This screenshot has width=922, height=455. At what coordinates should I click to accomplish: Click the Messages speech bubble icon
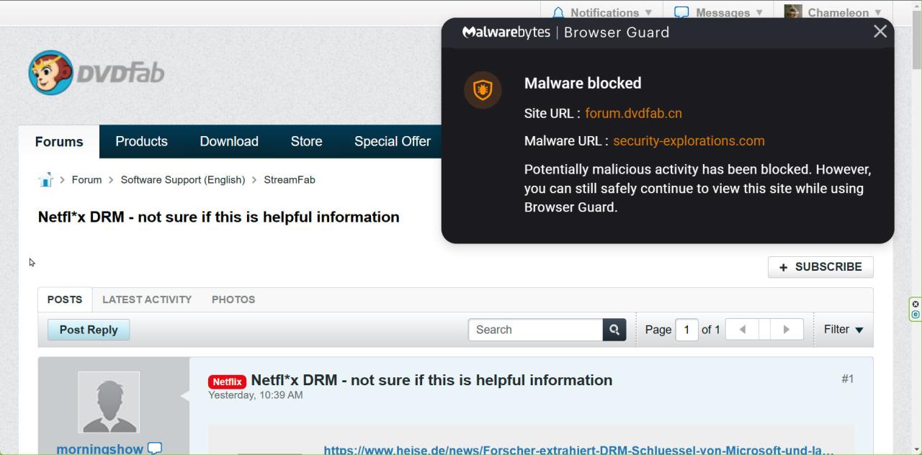click(x=681, y=12)
